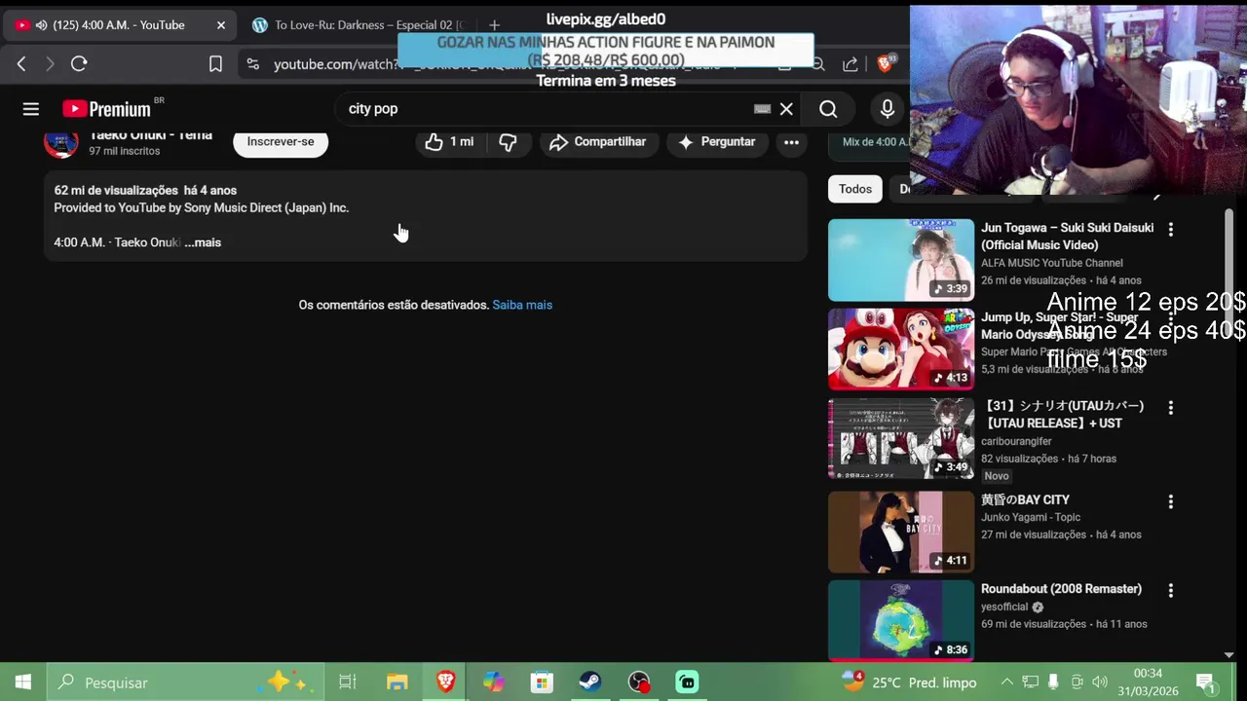
Task: Open the 黄昏のBAY CITY thumbnail
Action: (901, 533)
